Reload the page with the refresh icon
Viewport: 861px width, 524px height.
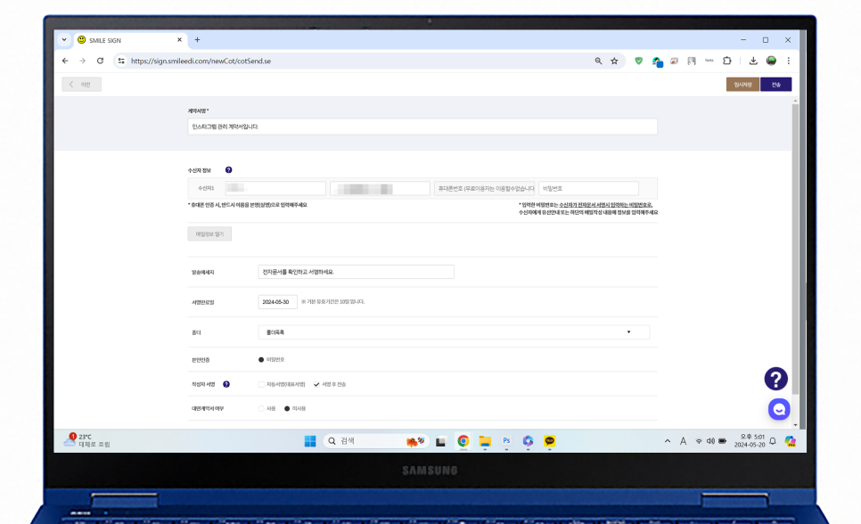coord(100,61)
